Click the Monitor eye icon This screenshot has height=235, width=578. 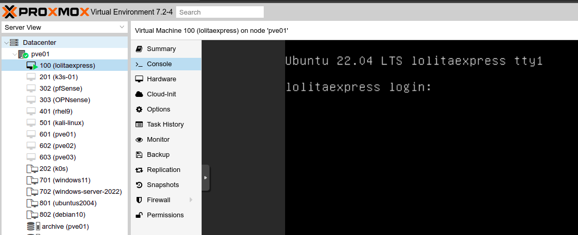[139, 140]
